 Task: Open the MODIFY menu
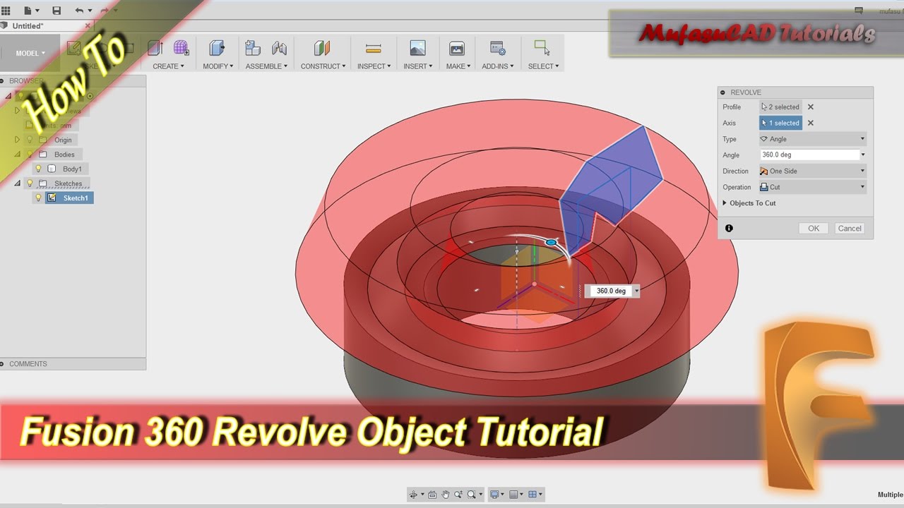pos(218,66)
